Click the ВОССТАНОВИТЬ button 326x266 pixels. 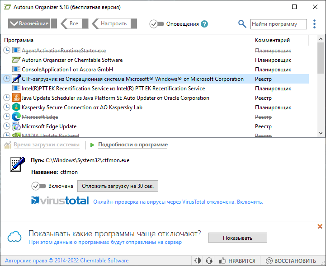pyautogui.click(x=291, y=261)
